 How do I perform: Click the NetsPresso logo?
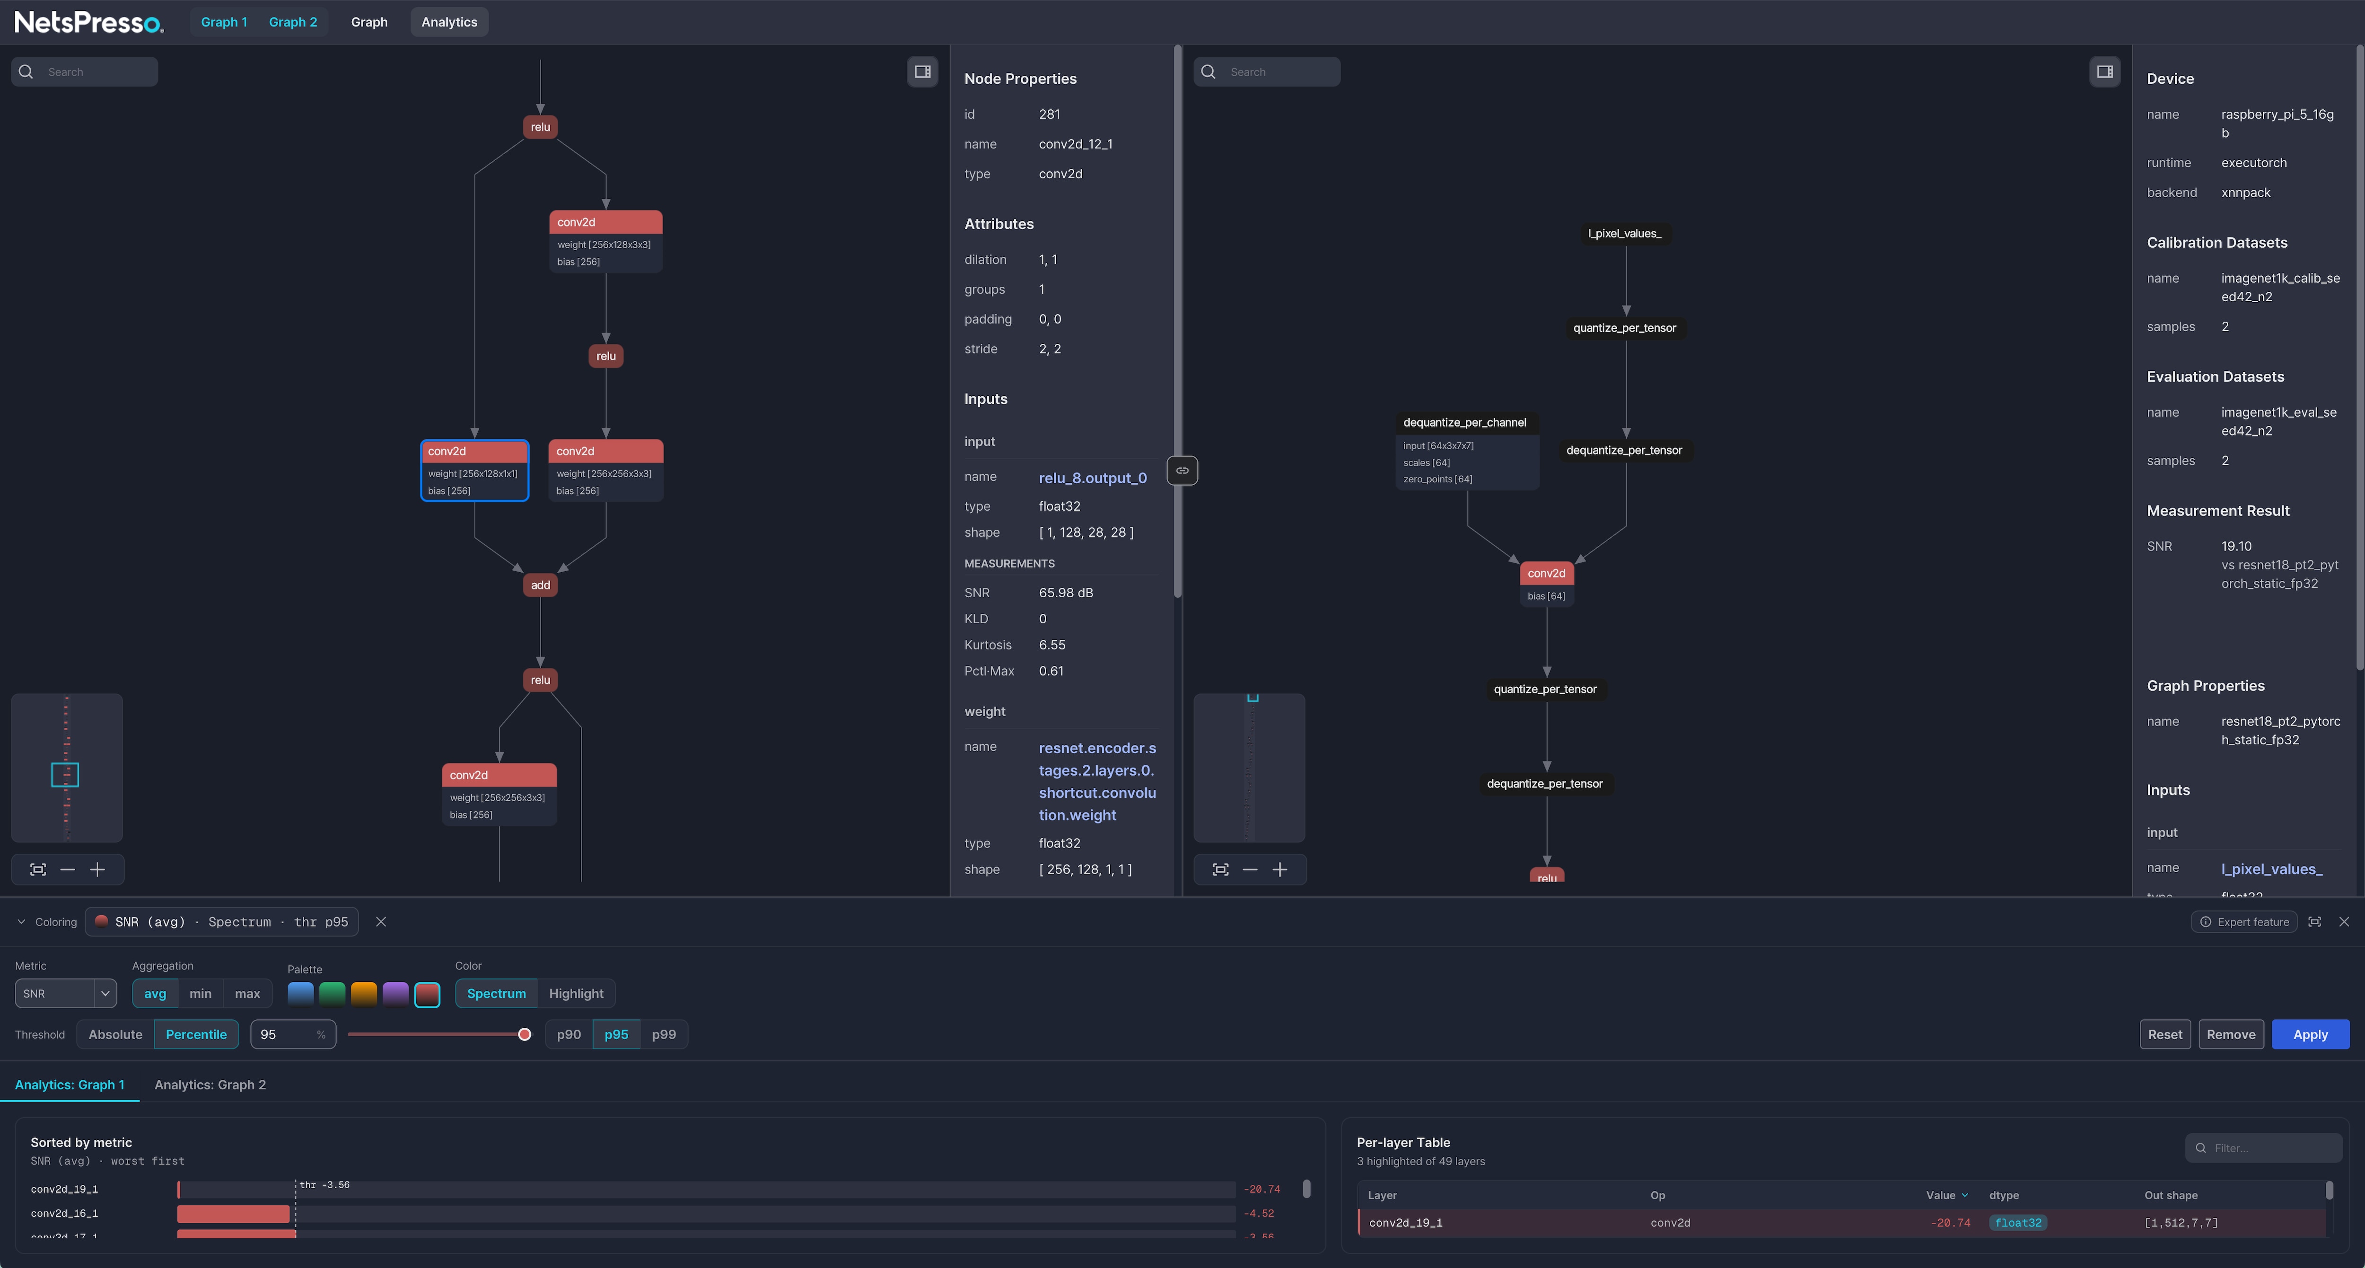tap(89, 22)
